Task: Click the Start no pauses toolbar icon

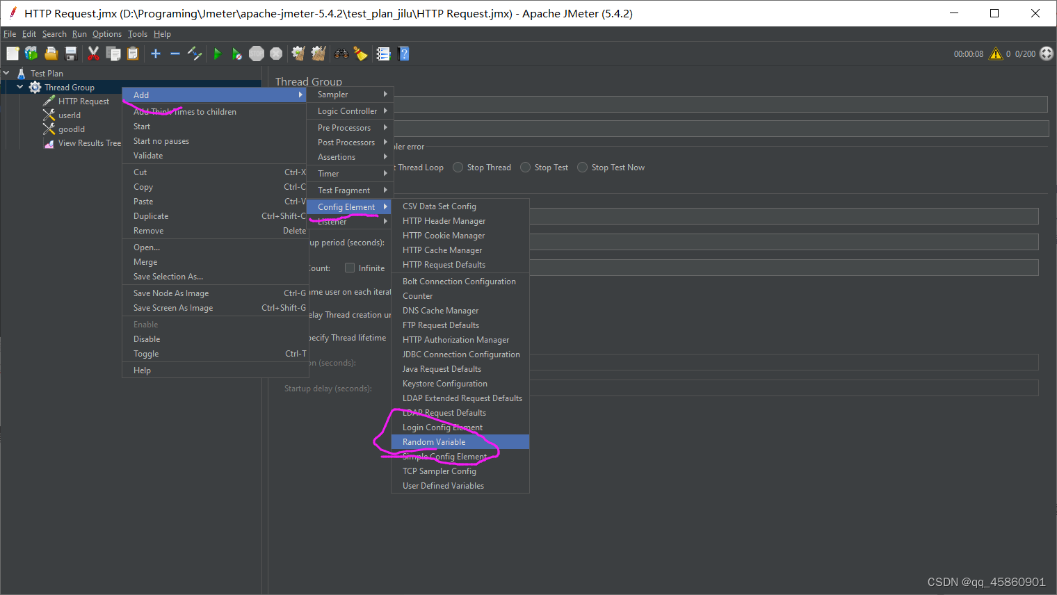Action: pos(237,54)
